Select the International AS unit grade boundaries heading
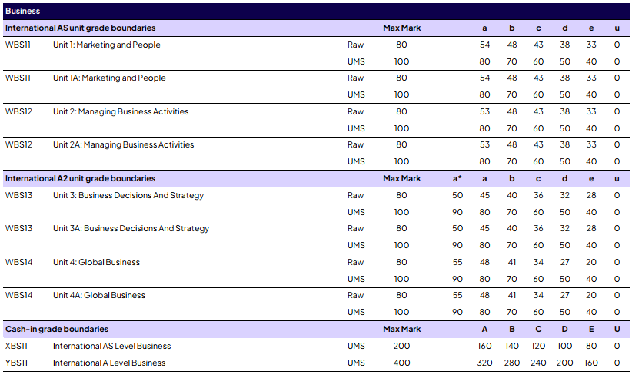The width and height of the screenshot is (632, 378). click(x=81, y=28)
